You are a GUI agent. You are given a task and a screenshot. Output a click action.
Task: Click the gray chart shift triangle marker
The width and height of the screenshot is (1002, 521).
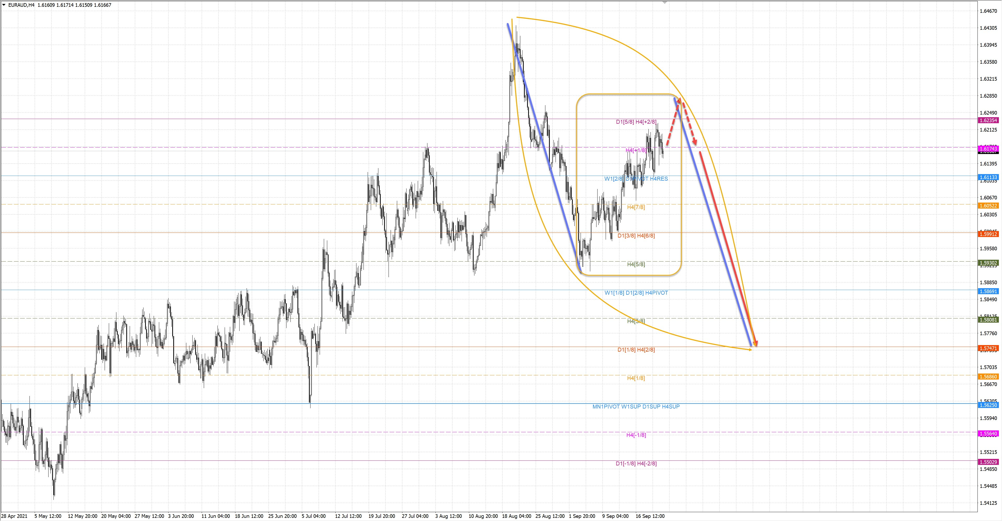[x=665, y=2]
